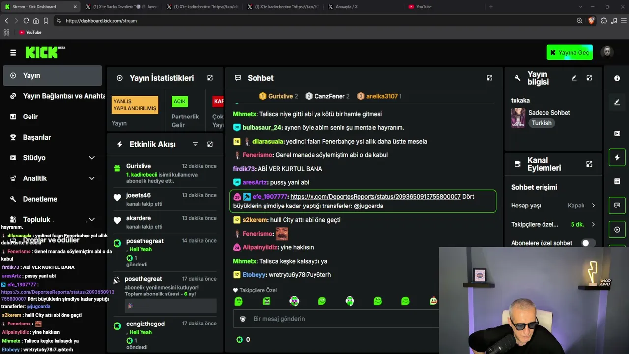
Task: Toggle the lightning activity icon in right rail
Action: click(x=617, y=158)
